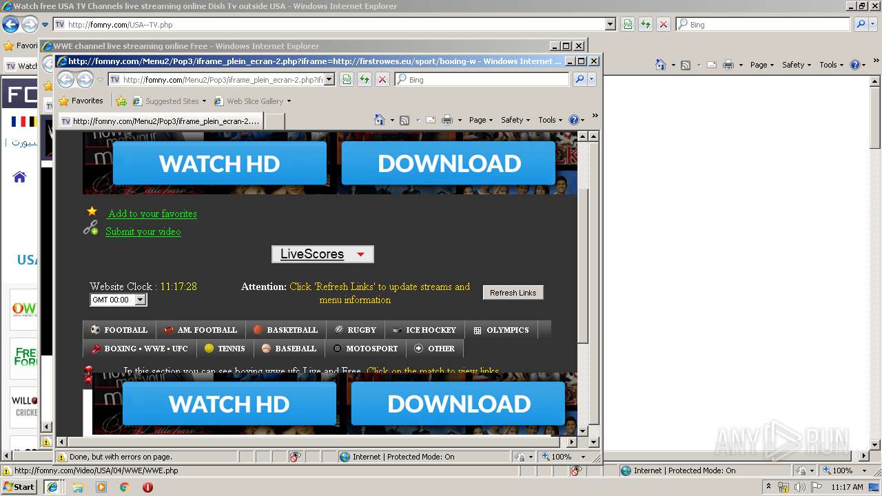Click blue home icon on the fomny background page

coord(19,177)
